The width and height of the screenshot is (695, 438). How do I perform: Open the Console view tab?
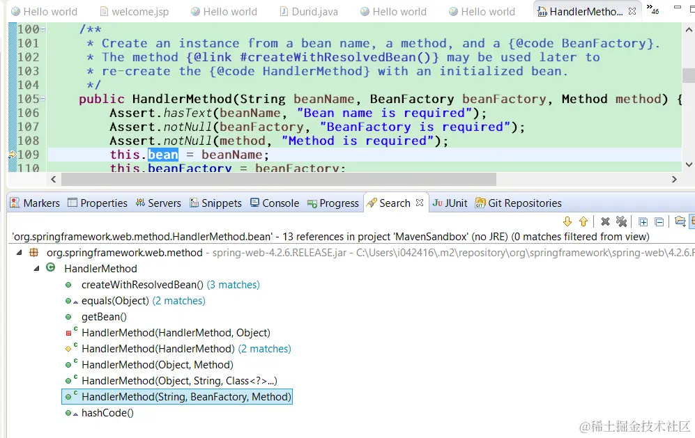click(x=275, y=203)
